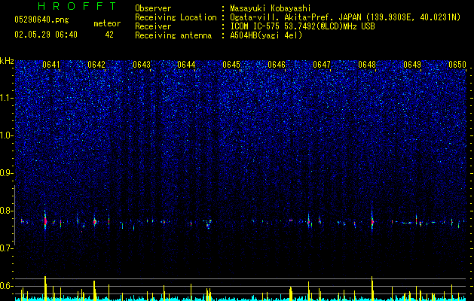This screenshot has height=301, width=474.
Task: Click the meteor echo at 0642
Action: click(95, 221)
